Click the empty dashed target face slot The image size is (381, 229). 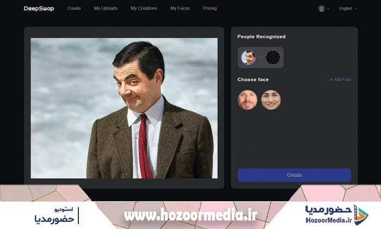tap(273, 57)
